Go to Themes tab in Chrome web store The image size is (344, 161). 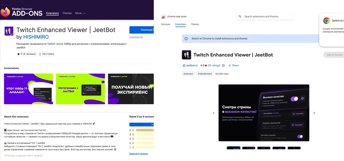(195, 24)
